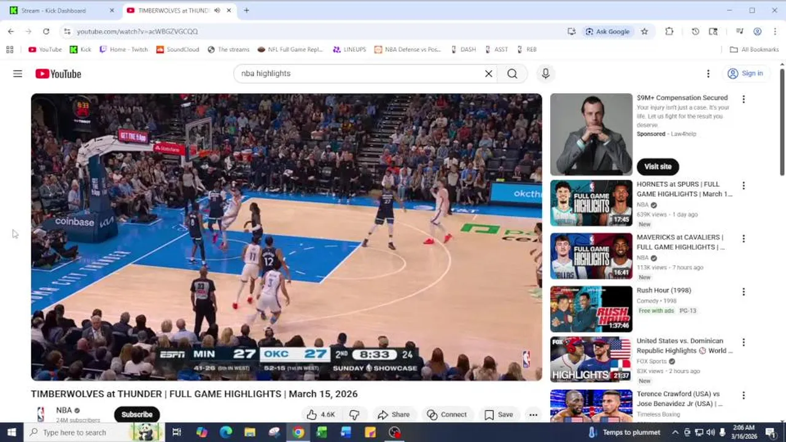Show hidden system tray icons

tap(675, 432)
